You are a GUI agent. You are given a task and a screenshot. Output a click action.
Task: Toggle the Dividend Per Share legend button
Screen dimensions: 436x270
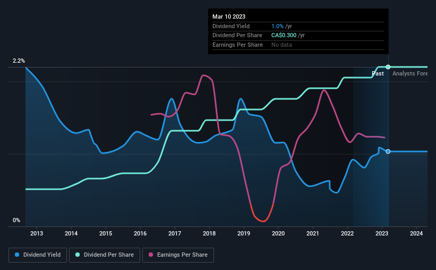tap(105, 255)
